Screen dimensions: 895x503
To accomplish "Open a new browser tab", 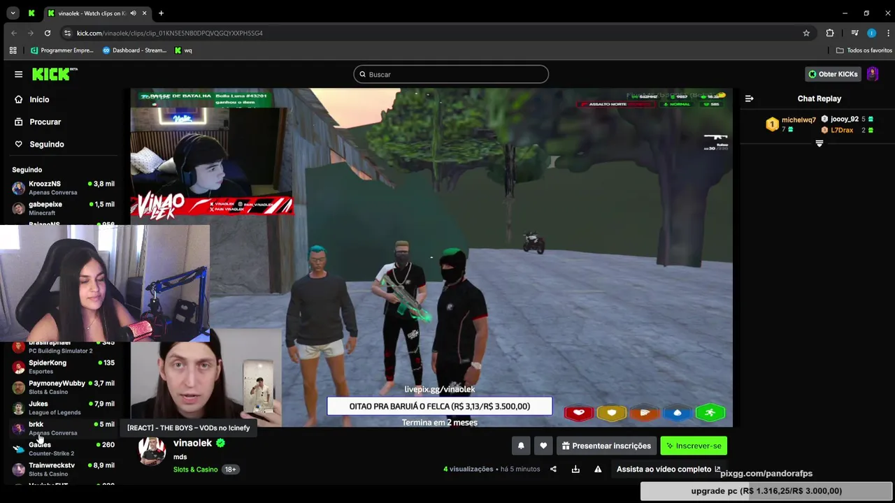I will coord(161,13).
